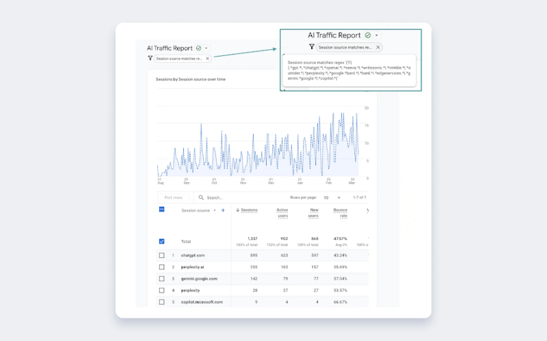Close the filter chip in the zoomed callout

[x=378, y=47]
